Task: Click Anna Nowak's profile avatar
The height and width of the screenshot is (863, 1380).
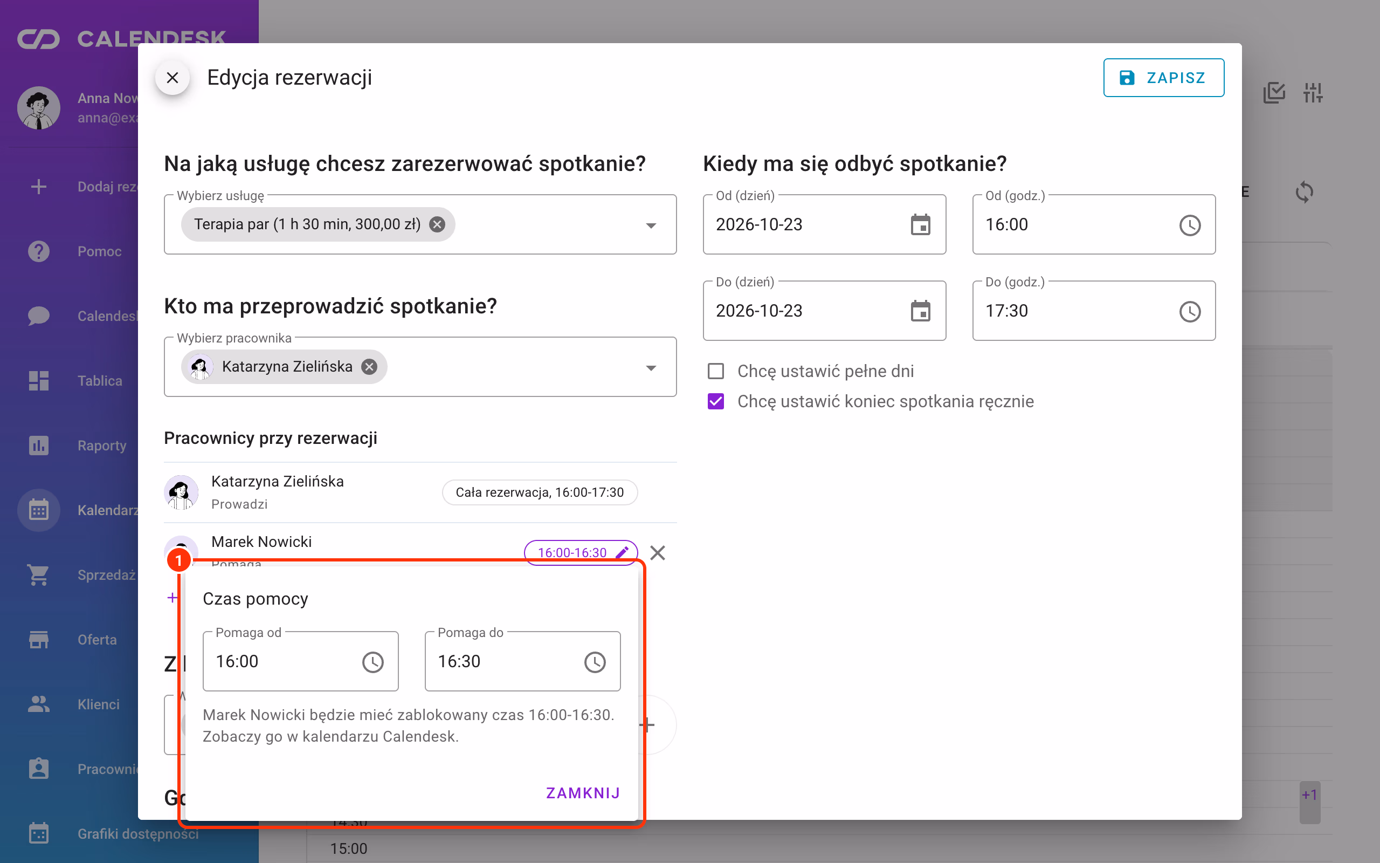Action: (39, 108)
